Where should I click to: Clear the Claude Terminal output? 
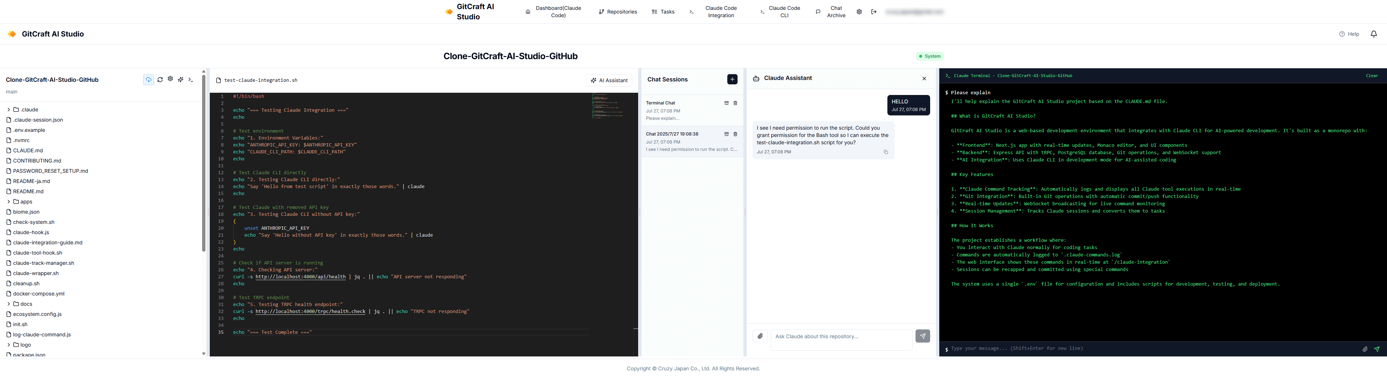tap(1372, 76)
